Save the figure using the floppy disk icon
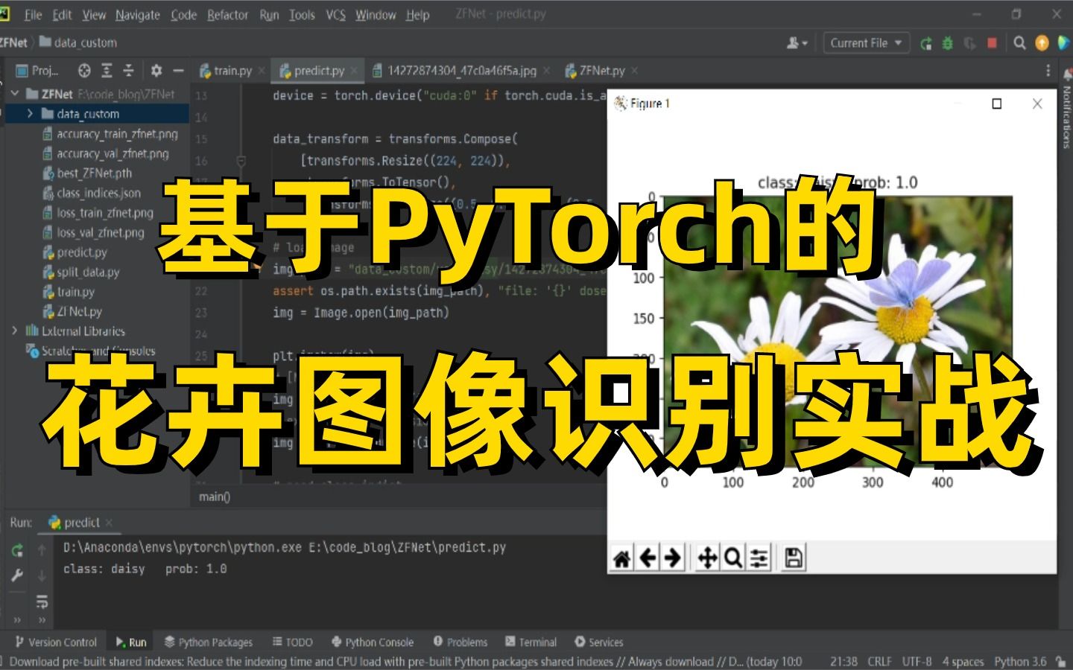 (x=794, y=558)
